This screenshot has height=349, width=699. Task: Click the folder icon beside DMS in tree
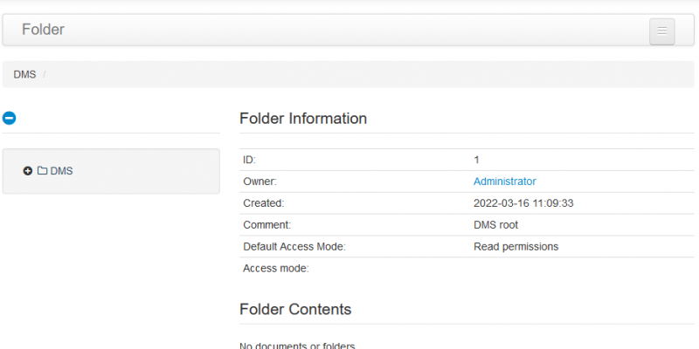[x=42, y=170]
